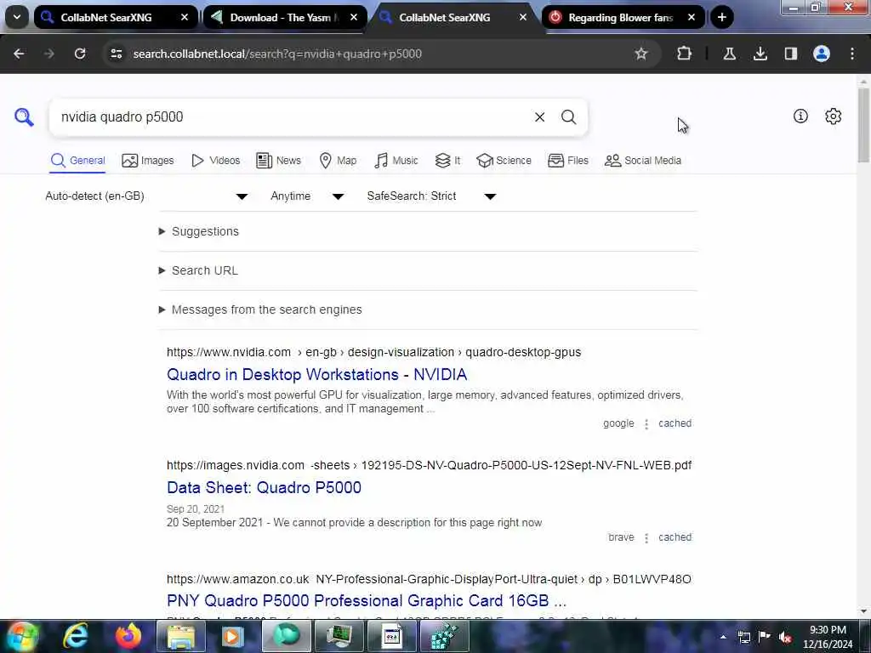Select the Map search category
The image size is (871, 653).
coord(338,161)
